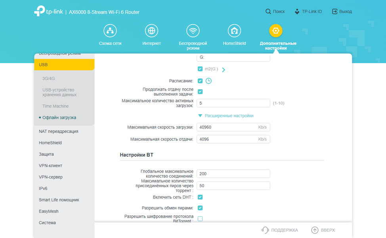386x238 pixels.
Task: Toggle the m2(G:) volume checkbox
Action: pyautogui.click(x=200, y=69)
